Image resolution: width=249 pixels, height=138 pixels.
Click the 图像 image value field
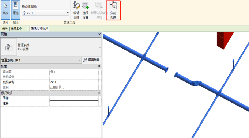pyautogui.click(x=74, y=98)
